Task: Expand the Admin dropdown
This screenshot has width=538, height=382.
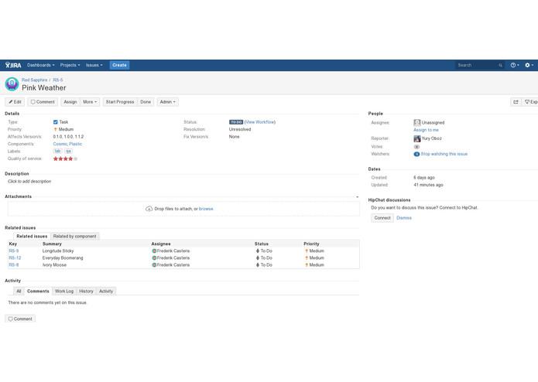Action: pyautogui.click(x=167, y=102)
